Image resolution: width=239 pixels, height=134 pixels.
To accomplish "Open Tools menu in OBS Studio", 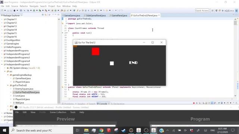I will (73, 112).
